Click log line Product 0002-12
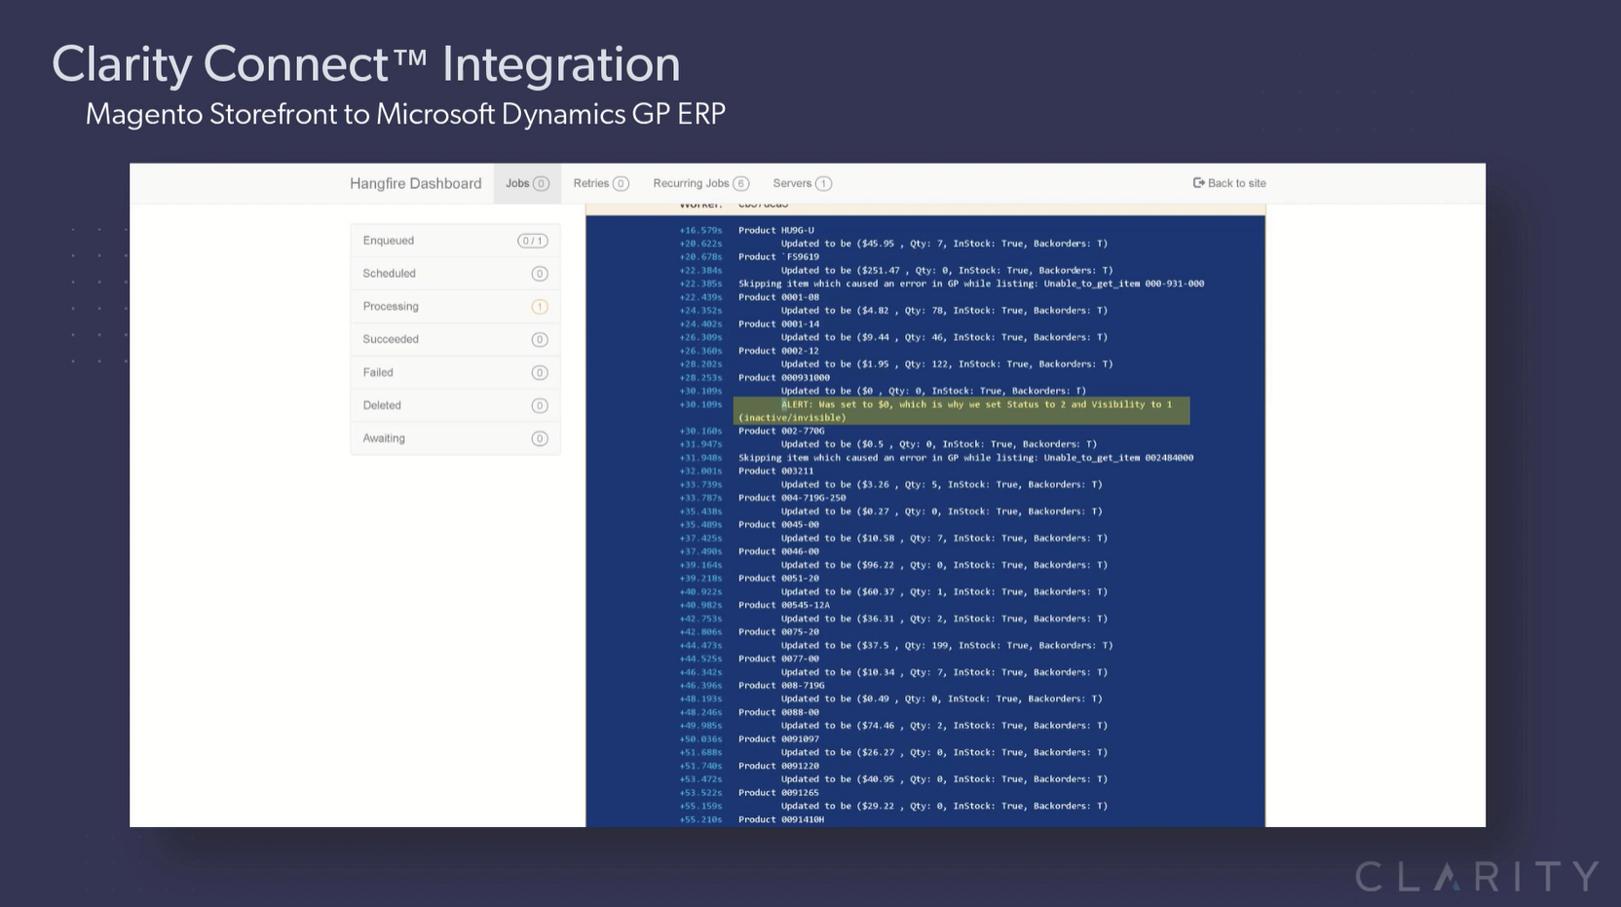 pos(778,351)
